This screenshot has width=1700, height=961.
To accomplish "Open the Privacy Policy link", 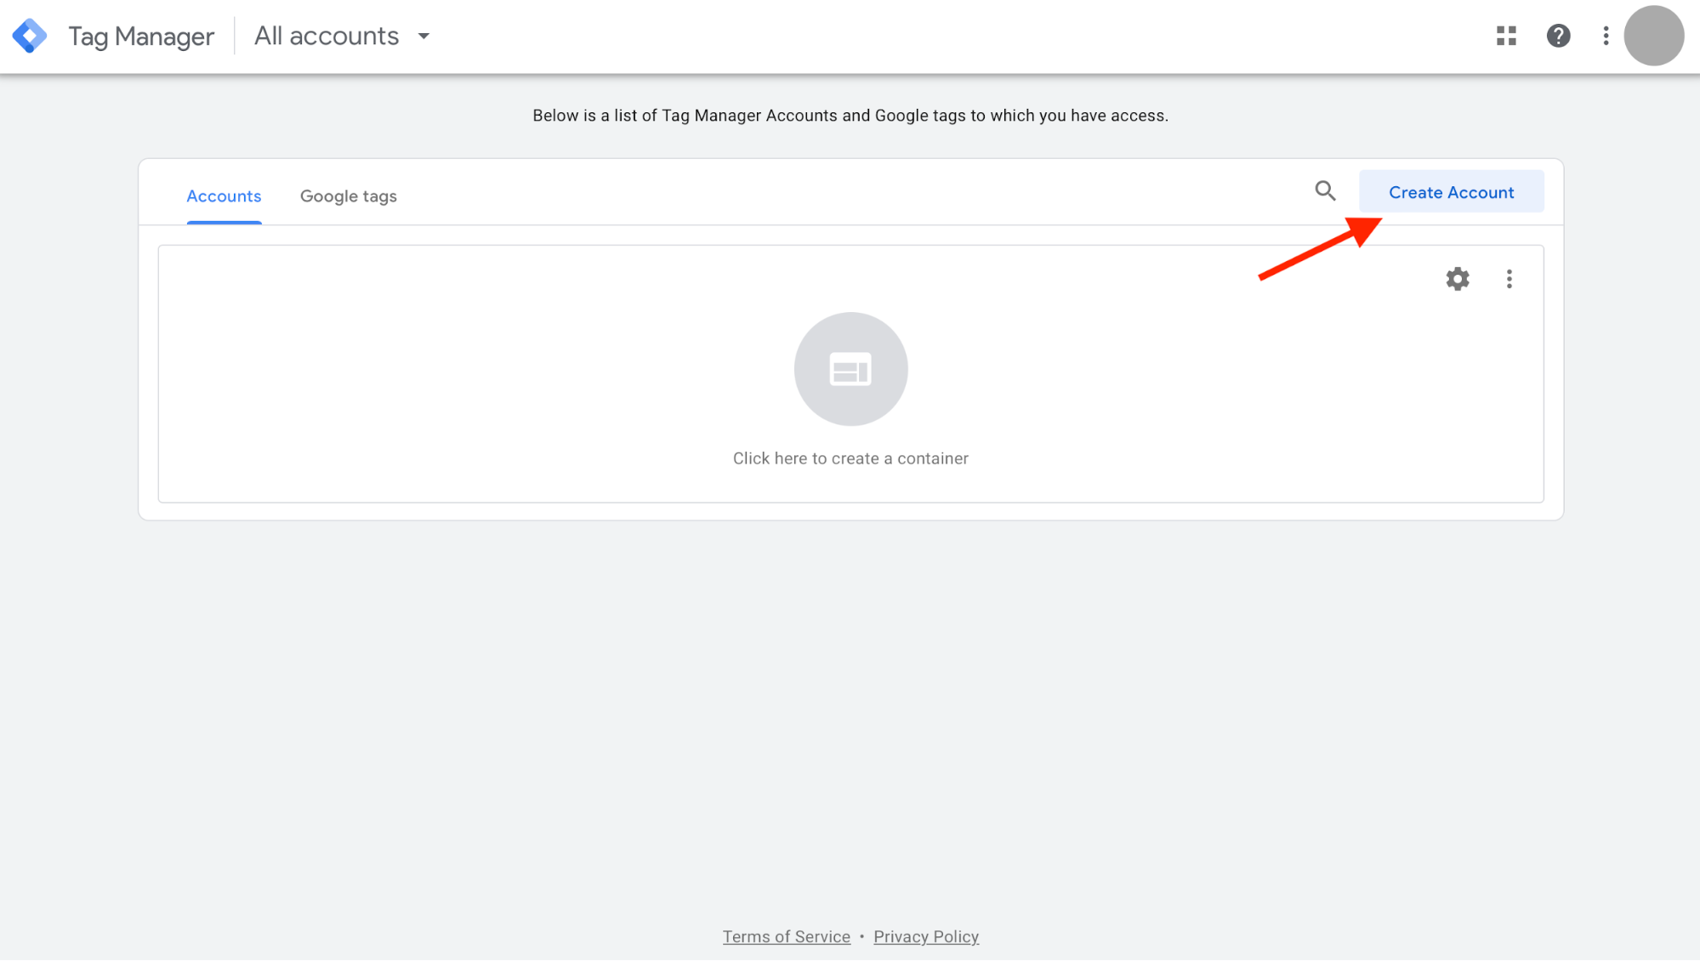I will [926, 936].
